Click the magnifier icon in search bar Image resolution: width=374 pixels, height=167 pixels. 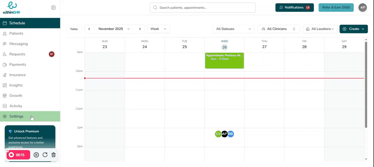pos(155,8)
